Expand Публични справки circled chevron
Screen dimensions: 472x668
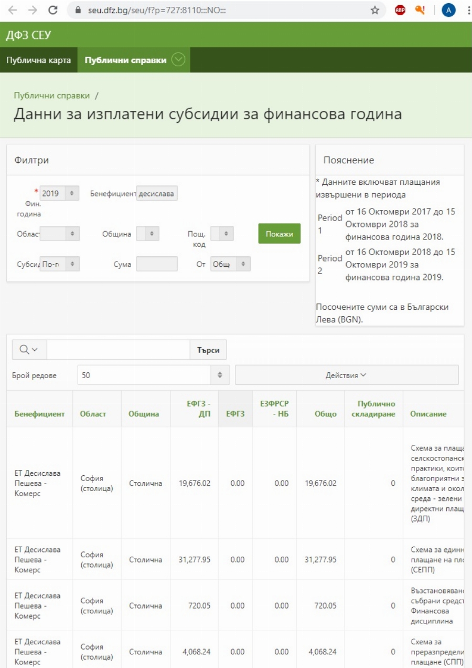(178, 60)
